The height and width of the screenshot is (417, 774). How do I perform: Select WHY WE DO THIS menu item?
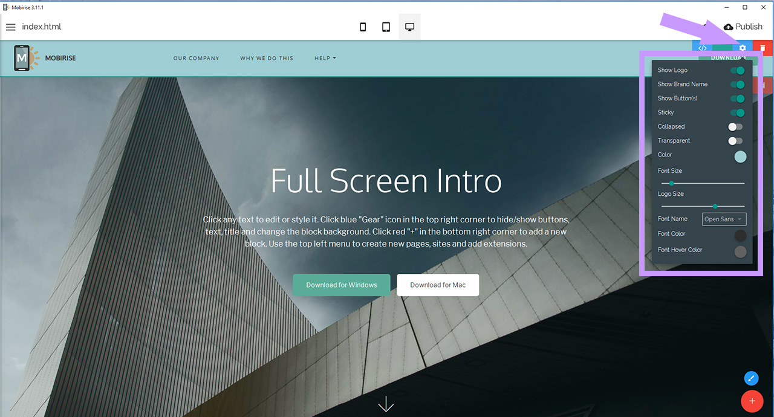(x=267, y=58)
